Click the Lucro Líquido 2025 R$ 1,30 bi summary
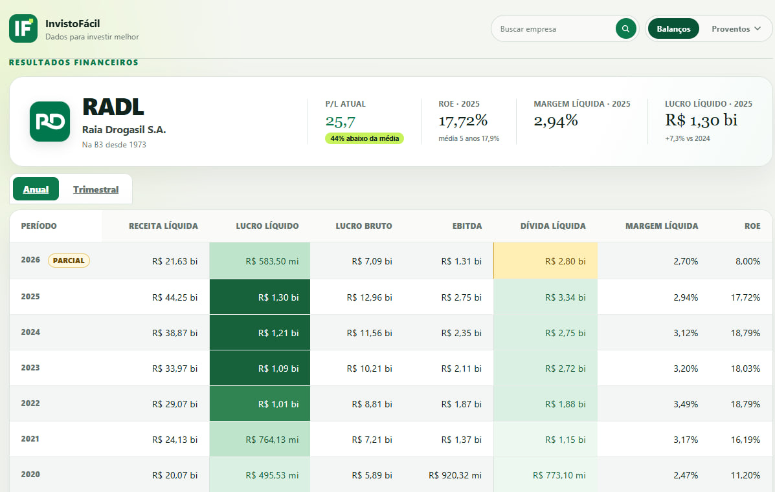Image resolution: width=775 pixels, height=492 pixels. pyautogui.click(x=701, y=120)
